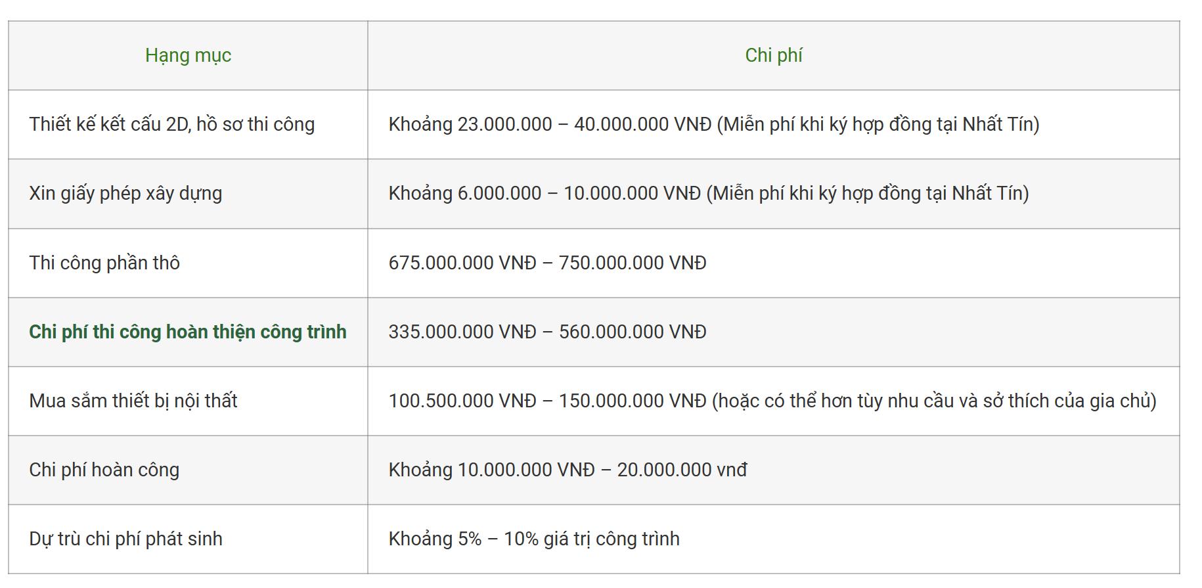The image size is (1202, 588).
Task: Click the 100.500.000 VNĐ – 150.000.000 VNĐ cell
Action: [773, 401]
